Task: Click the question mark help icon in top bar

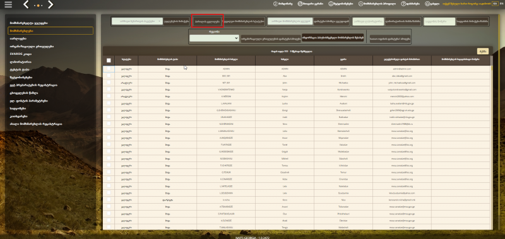Action: (403, 4)
